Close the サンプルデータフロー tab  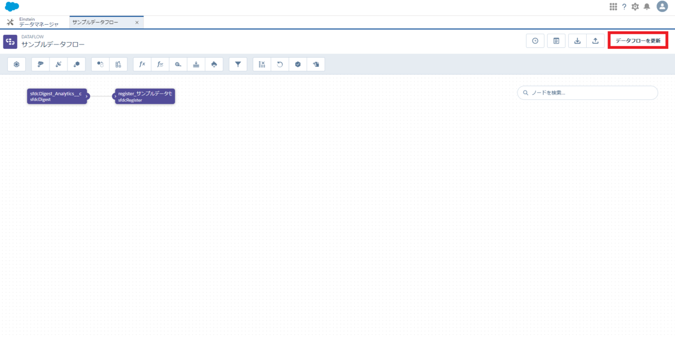pyautogui.click(x=137, y=22)
